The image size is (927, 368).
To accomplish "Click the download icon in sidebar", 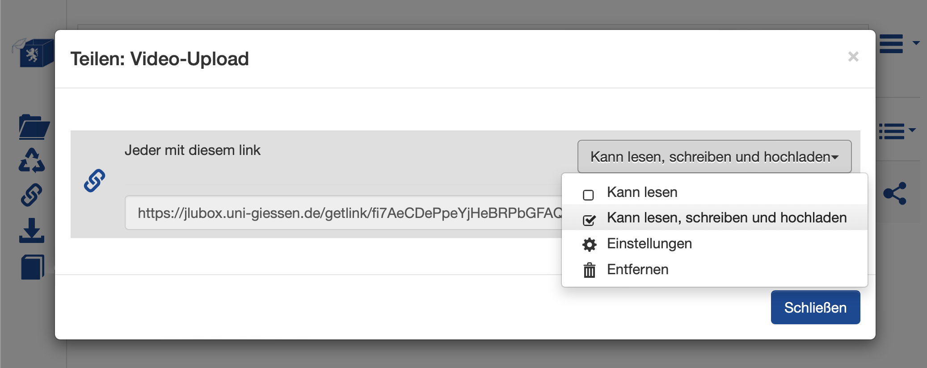I will point(32,230).
